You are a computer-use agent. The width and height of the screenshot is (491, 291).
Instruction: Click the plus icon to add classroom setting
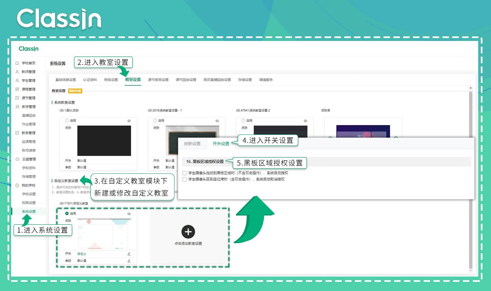tap(188, 232)
